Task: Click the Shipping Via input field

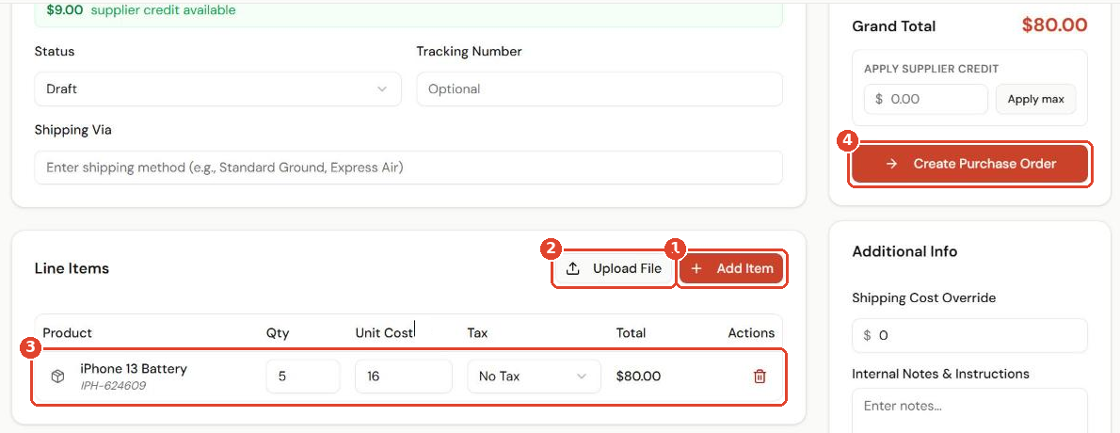Action: tap(408, 168)
